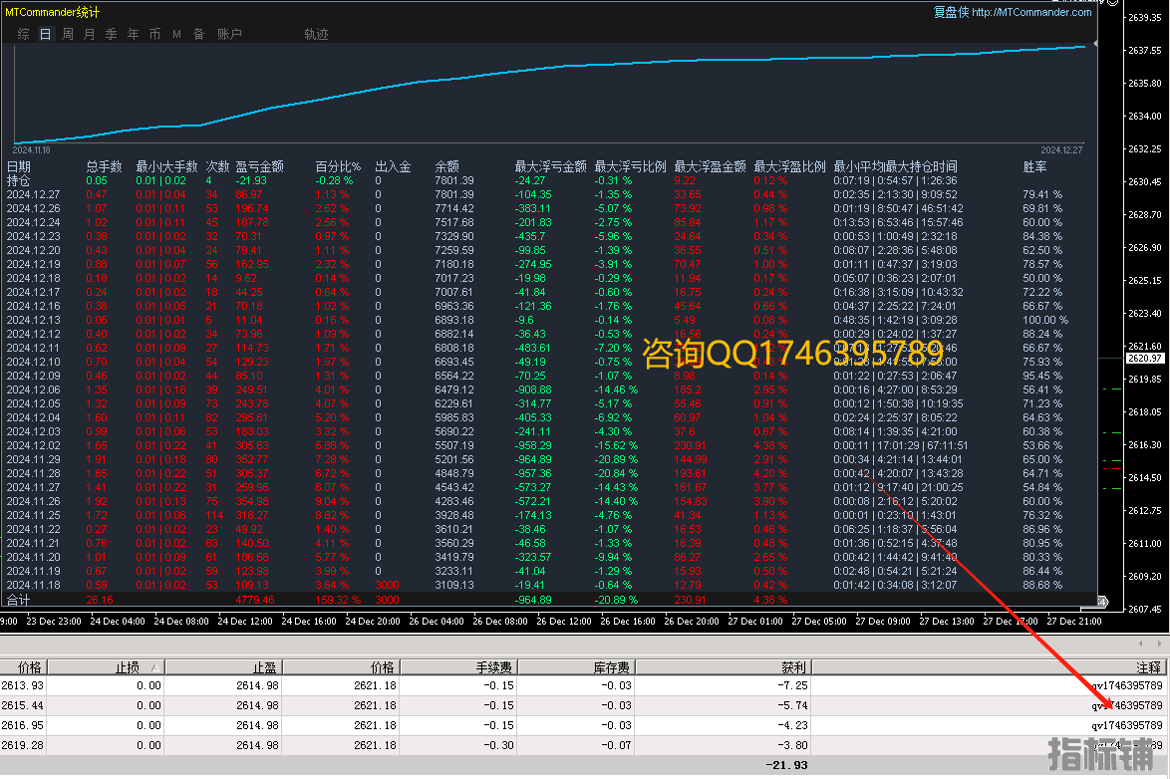The width and height of the screenshot is (1170, 779).
Task: Open the 周 weekly statistics tab
Action: (68, 34)
